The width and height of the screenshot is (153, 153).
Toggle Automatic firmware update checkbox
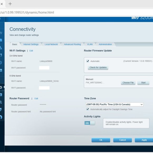pos(88,61)
